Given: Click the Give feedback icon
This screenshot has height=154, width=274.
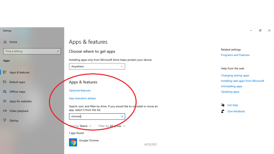Looking at the screenshot, I should (223, 111).
